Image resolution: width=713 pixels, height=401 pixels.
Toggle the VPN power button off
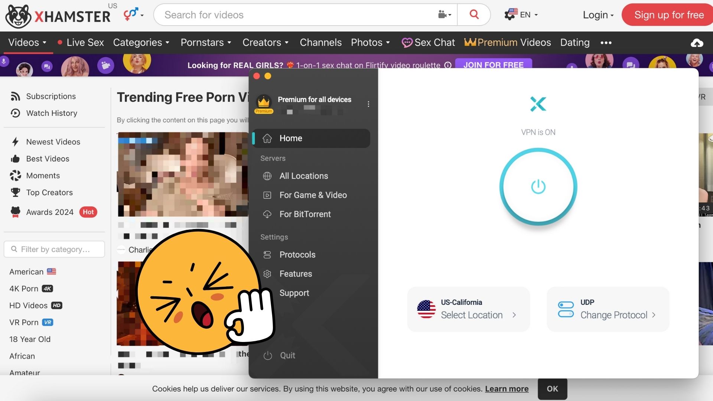click(x=538, y=187)
